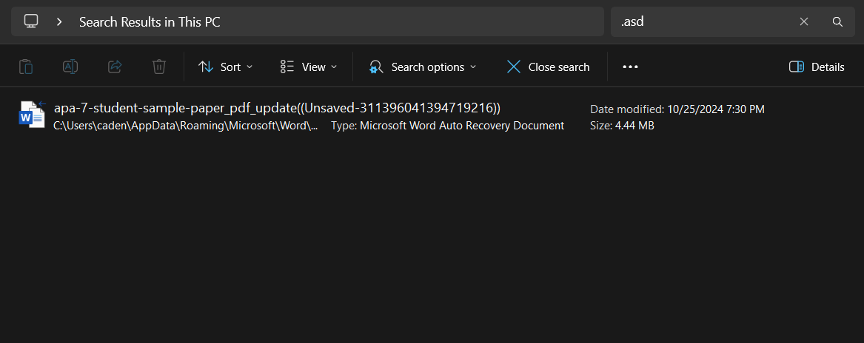Viewport: 864px width, 343px height.
Task: Run search with the magnifier icon
Action: pos(837,21)
